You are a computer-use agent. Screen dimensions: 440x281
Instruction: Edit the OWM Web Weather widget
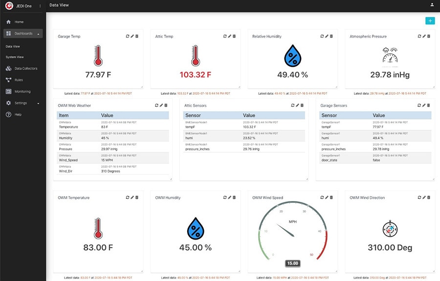tap(162, 105)
